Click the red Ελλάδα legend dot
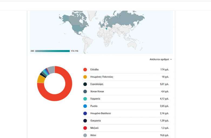The height and width of the screenshot is (138, 211). click(85, 70)
